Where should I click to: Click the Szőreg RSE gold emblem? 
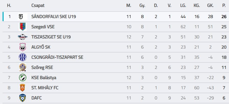(23, 67)
